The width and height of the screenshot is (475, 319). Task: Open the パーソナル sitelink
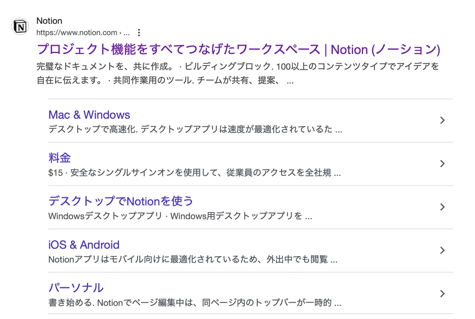click(76, 288)
